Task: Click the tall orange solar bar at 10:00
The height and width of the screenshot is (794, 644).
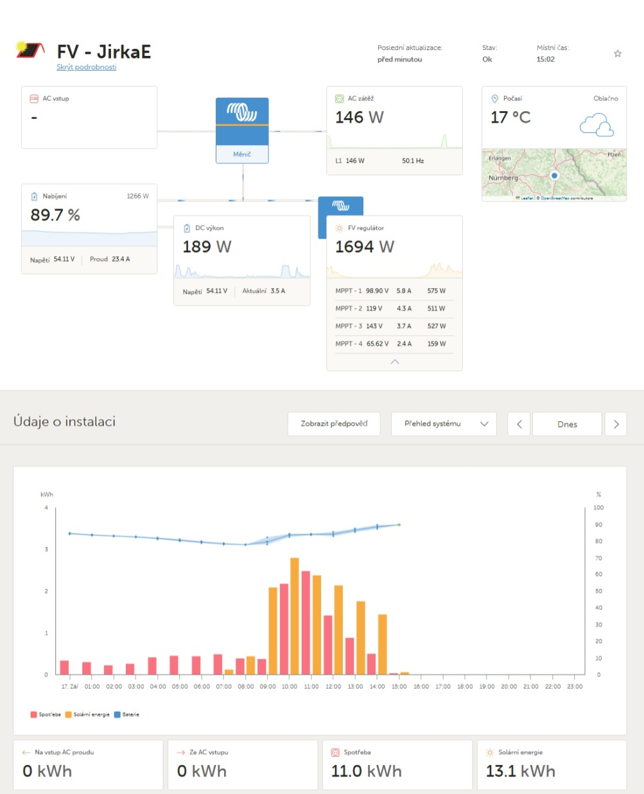Action: pyautogui.click(x=295, y=616)
